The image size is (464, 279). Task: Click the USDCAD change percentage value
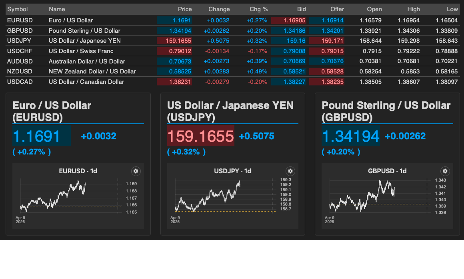(258, 81)
